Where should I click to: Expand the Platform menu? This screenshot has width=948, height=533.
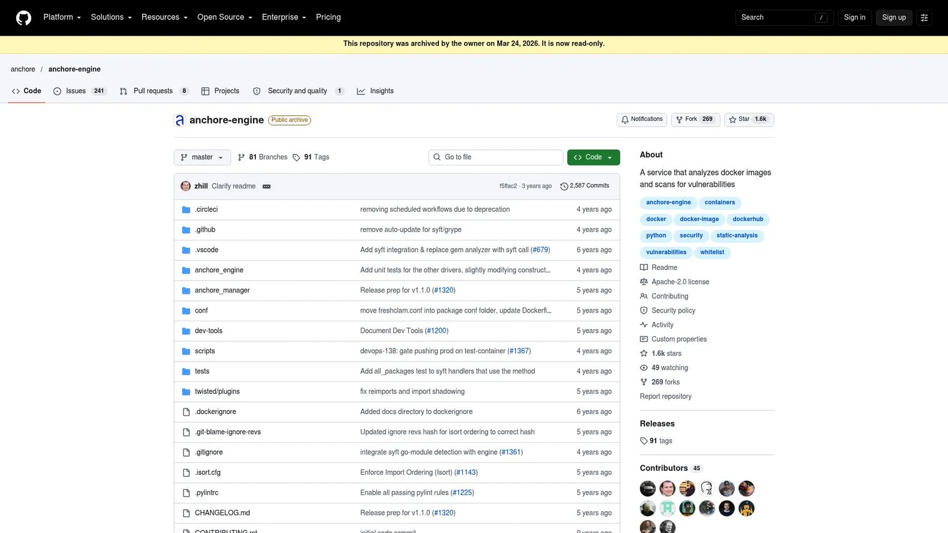pyautogui.click(x=62, y=18)
